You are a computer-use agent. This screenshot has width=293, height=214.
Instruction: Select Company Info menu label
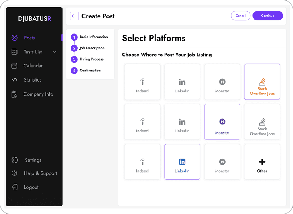point(38,94)
